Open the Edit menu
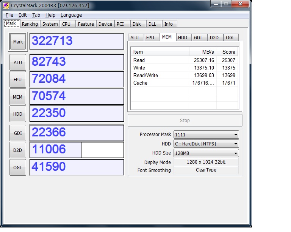The width and height of the screenshot is (291, 232). tap(22, 15)
